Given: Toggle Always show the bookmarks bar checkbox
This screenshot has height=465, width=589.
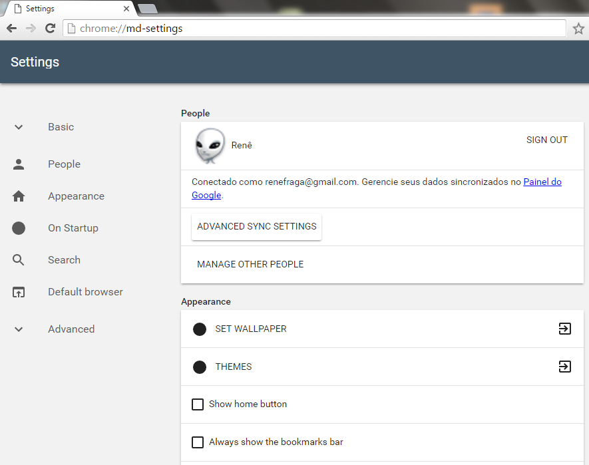Looking at the screenshot, I should pyautogui.click(x=198, y=442).
